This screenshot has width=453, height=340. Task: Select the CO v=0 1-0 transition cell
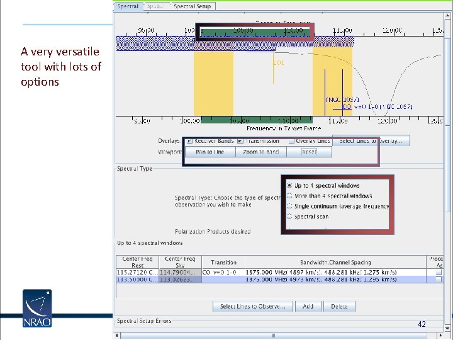coord(223,273)
